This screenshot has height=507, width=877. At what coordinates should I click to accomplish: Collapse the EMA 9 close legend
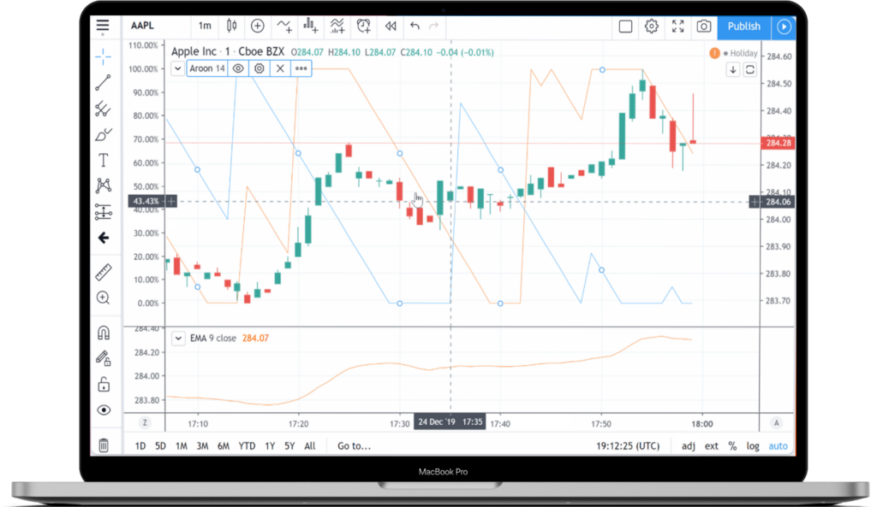[x=178, y=338]
